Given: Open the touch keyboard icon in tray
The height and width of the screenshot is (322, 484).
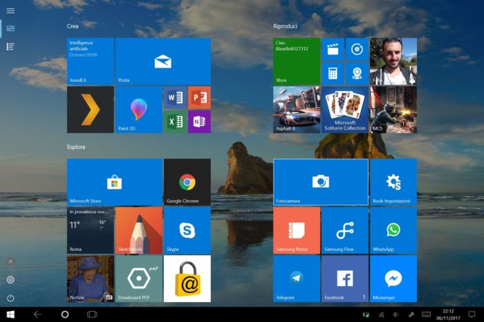Looking at the screenshot, I should (x=427, y=314).
